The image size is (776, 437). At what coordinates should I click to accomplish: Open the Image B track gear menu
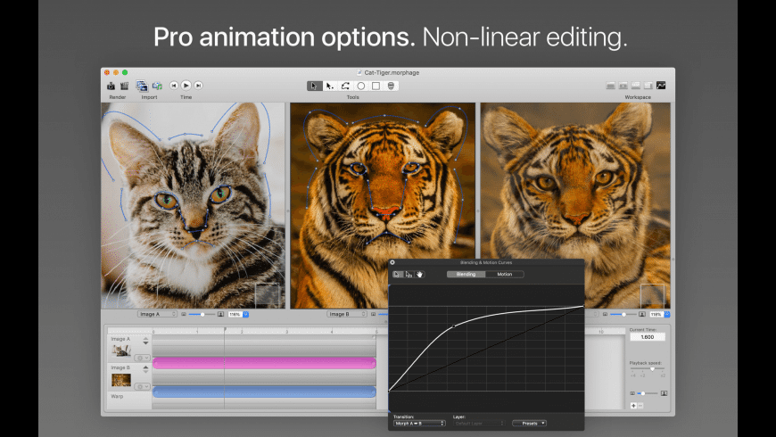pos(142,386)
